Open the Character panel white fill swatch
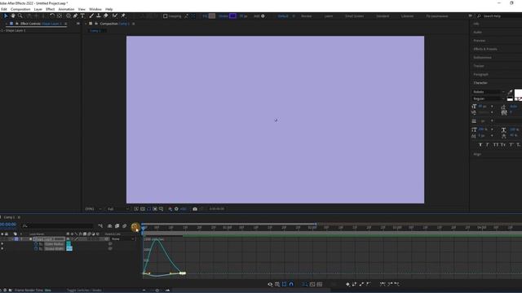 click(518, 93)
